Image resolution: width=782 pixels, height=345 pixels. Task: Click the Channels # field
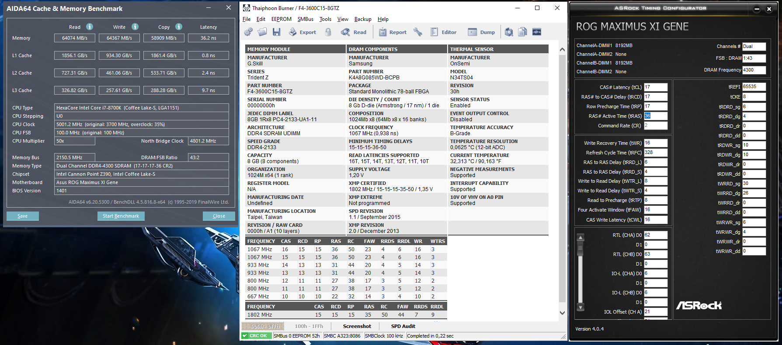click(754, 46)
